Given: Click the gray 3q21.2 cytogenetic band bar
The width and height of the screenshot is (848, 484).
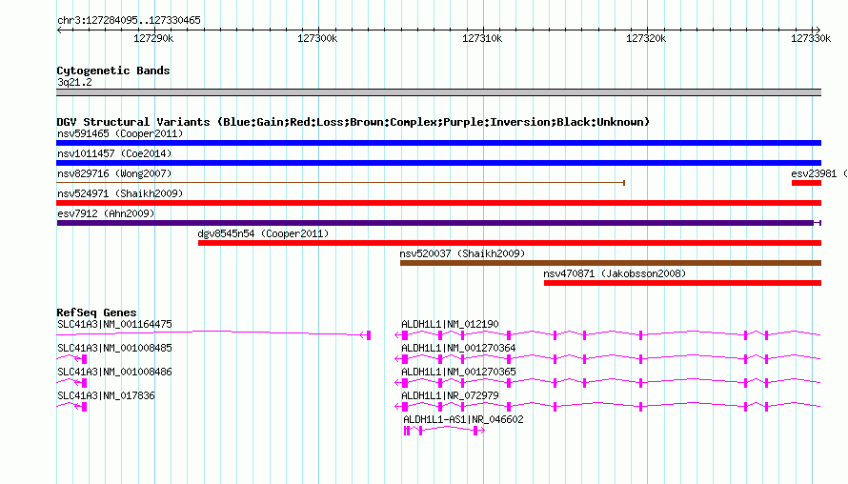Looking at the screenshot, I should pyautogui.click(x=438, y=92).
